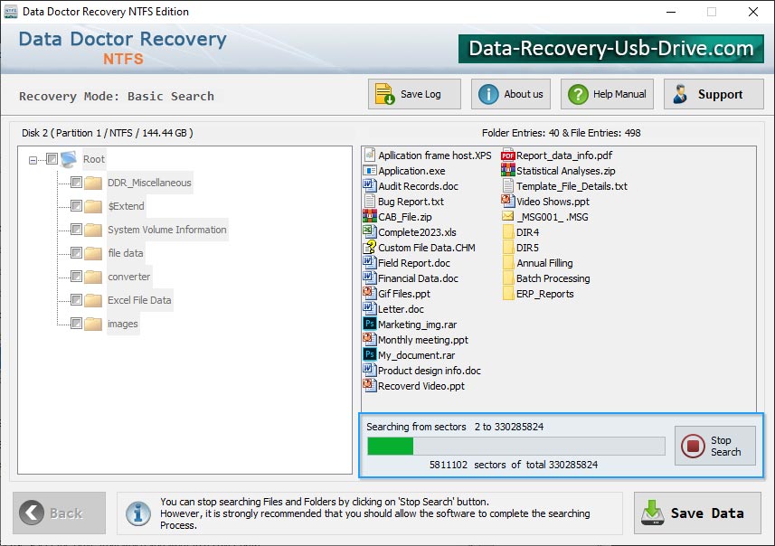Click the Audit Records.doc Word icon
775x546 pixels.
[x=370, y=185]
